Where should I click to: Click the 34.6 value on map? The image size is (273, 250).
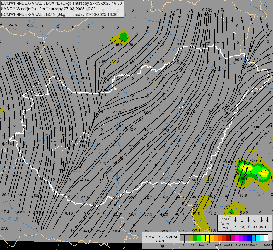(13, 25)
